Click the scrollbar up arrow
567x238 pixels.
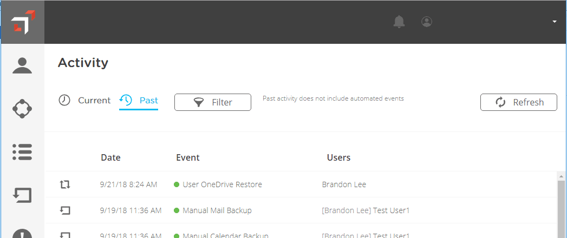click(x=561, y=176)
